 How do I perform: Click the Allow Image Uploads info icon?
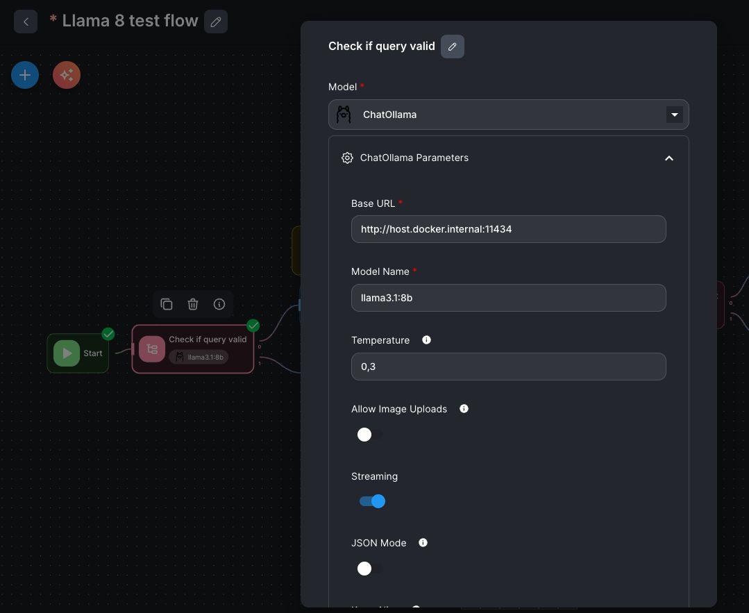pos(464,408)
